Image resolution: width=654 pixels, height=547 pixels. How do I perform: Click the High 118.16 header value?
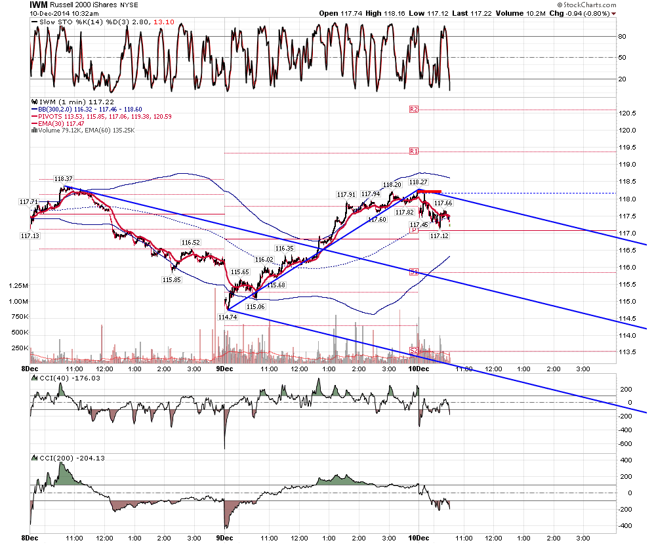click(386, 13)
